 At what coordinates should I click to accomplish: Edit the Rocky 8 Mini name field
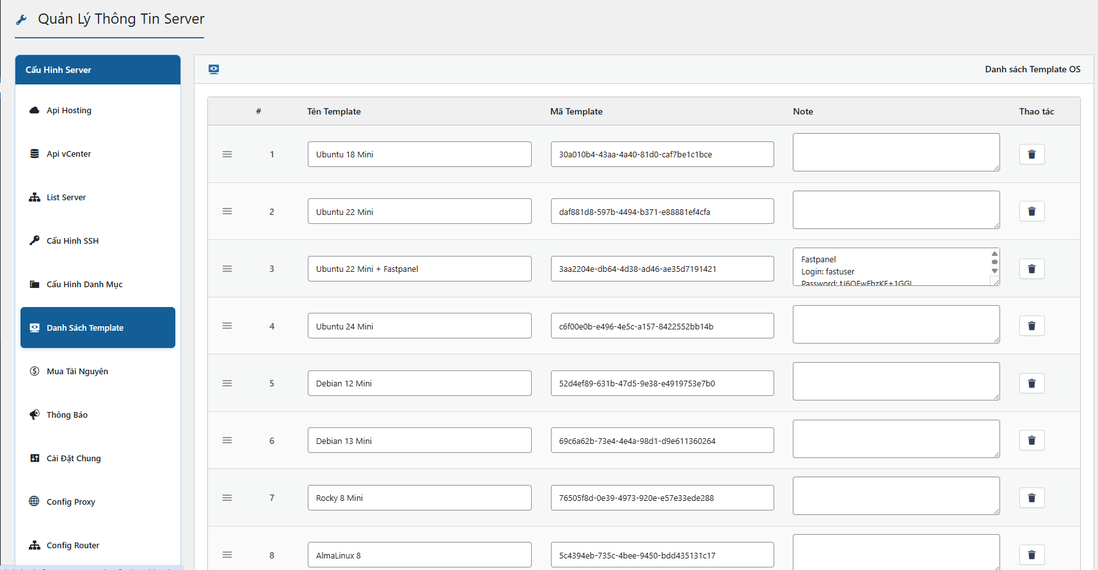coord(419,498)
